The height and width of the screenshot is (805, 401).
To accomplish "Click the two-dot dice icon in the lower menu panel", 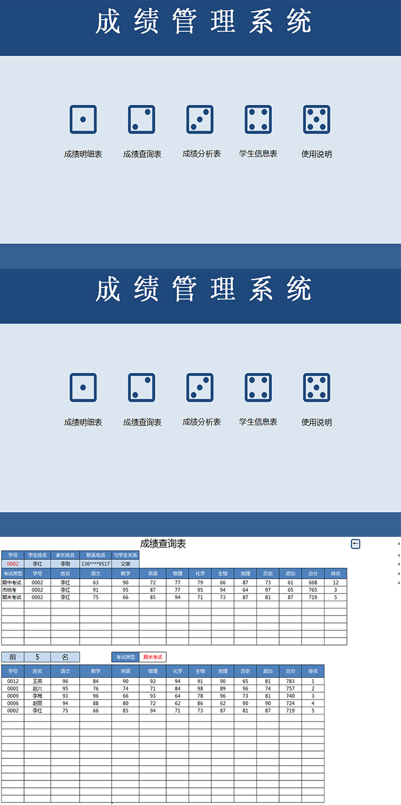I will pos(142,388).
